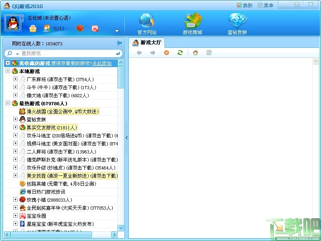Collapse the 最热游戏 group
This screenshot has height=241, width=321.
(x=8, y=103)
